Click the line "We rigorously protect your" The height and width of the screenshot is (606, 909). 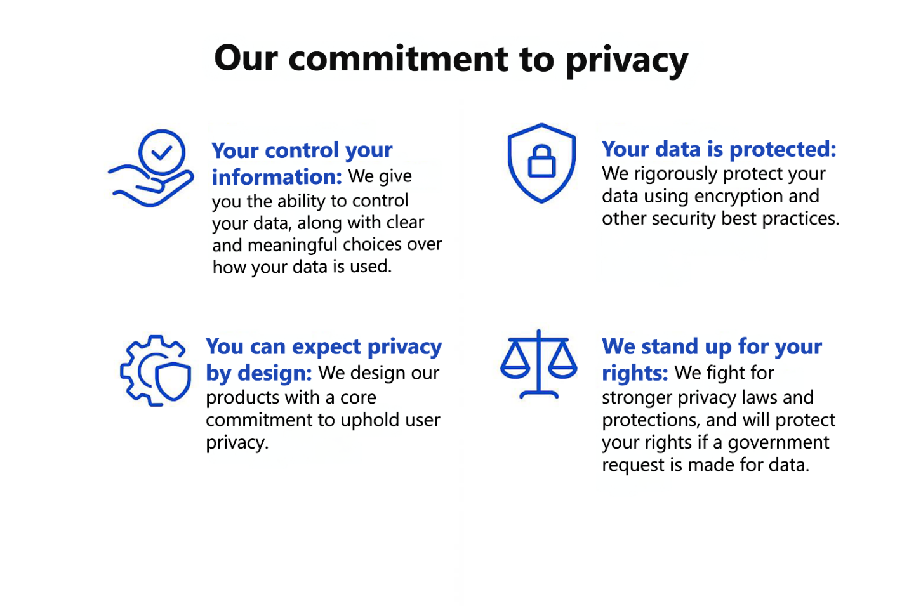click(713, 173)
